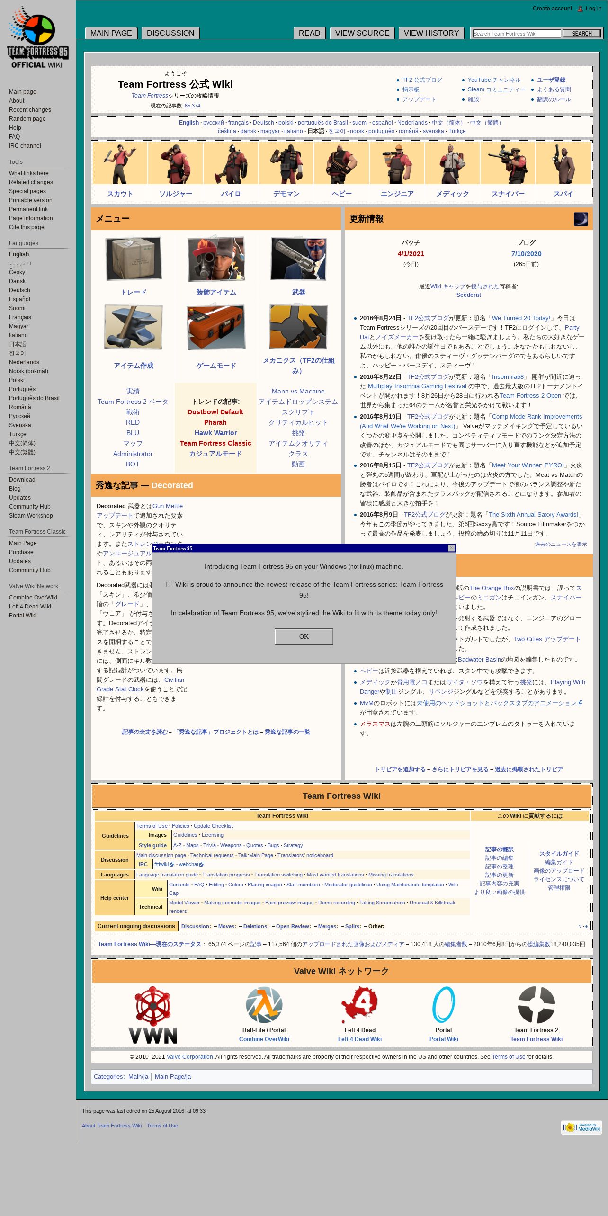The image size is (608, 1216).
Task: Open the Translation progress link
Action: point(226,875)
